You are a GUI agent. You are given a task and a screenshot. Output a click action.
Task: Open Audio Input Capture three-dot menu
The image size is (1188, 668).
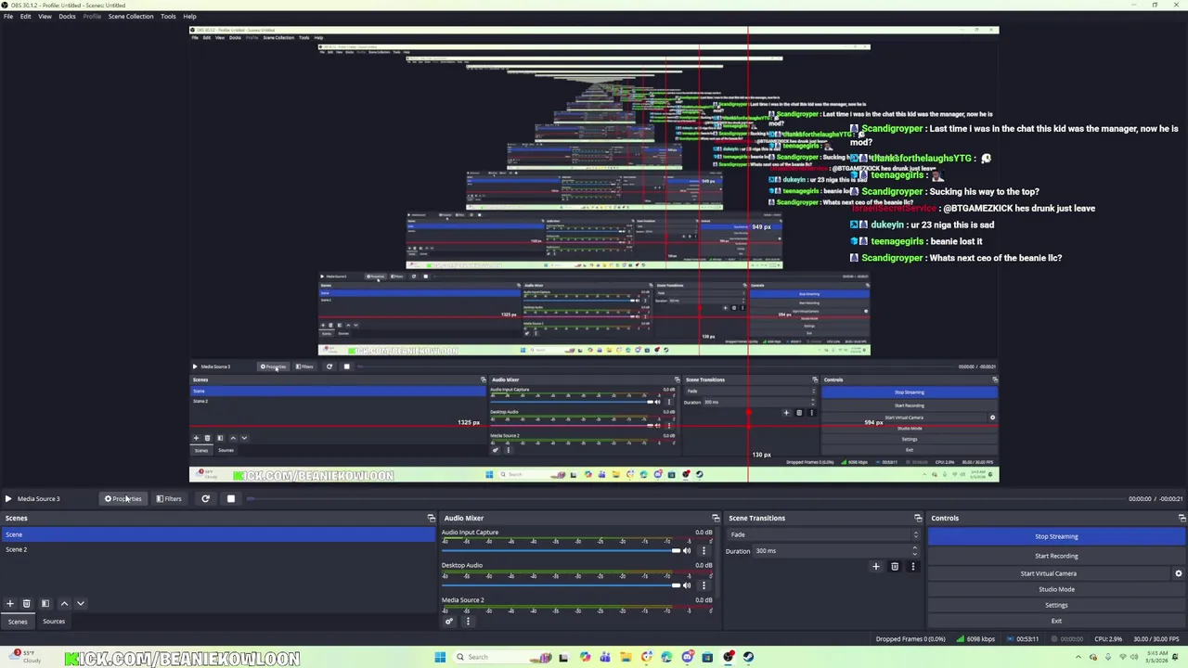(x=704, y=551)
